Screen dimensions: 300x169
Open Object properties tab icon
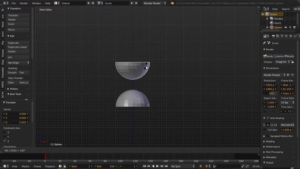click(291, 36)
